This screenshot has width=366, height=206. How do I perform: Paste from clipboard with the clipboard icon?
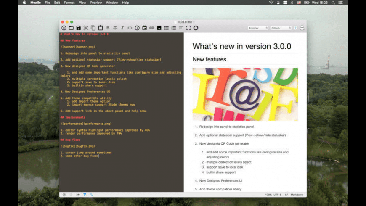coord(101,28)
